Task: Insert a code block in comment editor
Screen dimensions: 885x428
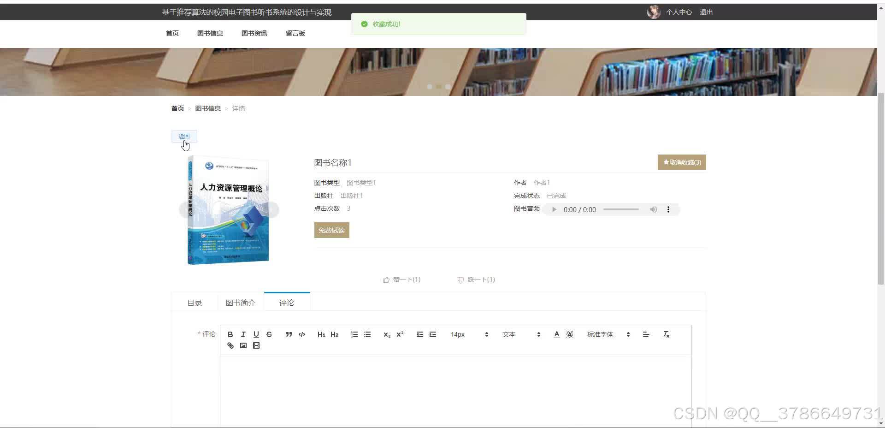Action: point(301,334)
